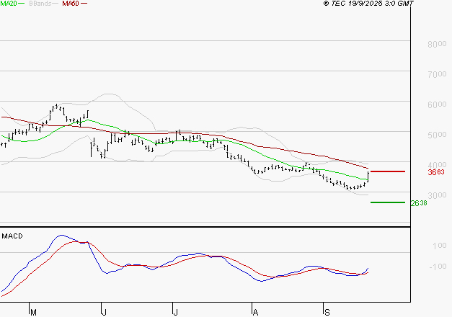Click the 100 label on MACD axis
Image resolution: width=452 pixels, height=317 pixels.
coord(439,246)
